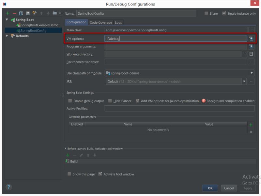
Task: Move the configuration up
Action: [41, 13]
